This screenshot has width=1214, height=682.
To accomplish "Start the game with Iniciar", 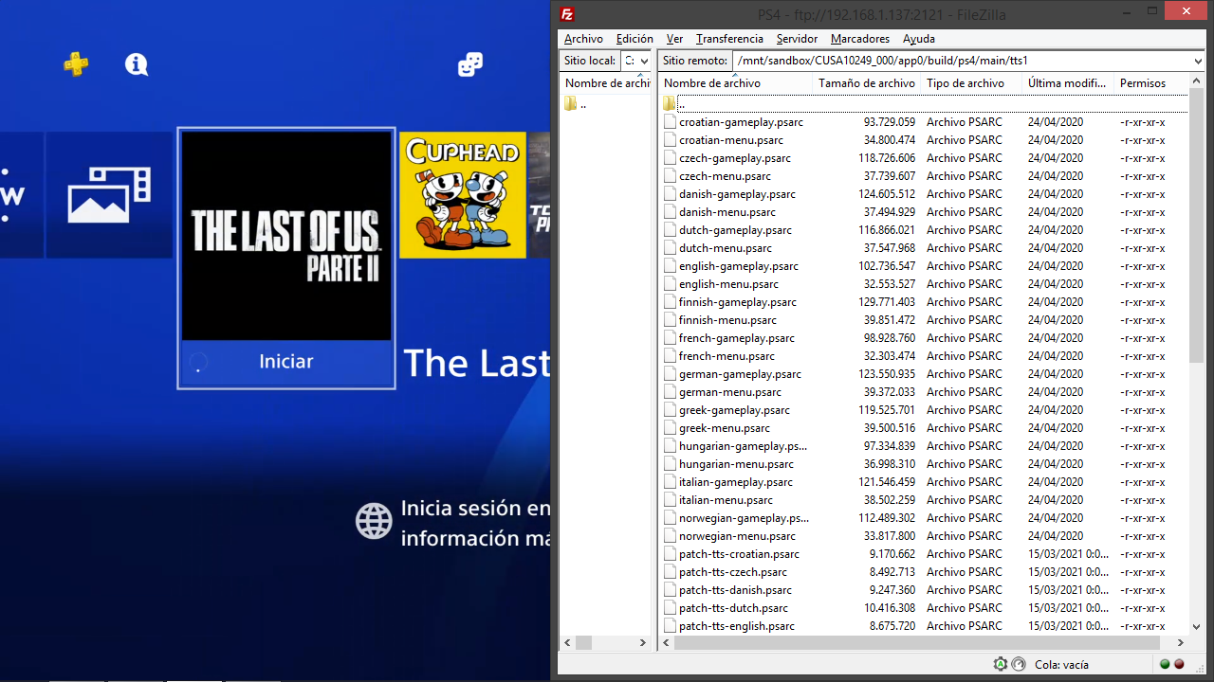I will tap(286, 362).
